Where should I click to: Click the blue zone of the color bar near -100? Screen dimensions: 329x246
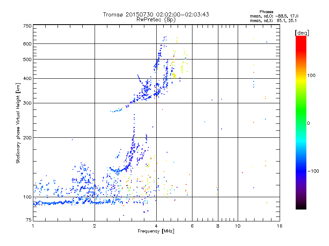click(301, 171)
